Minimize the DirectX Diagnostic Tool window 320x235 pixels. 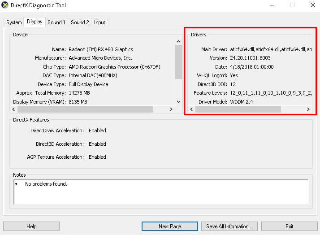(272, 5)
